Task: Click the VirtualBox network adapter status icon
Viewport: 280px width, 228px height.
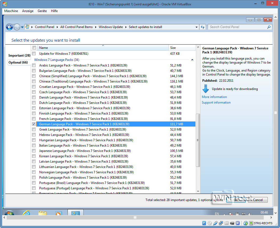Action: (x=221, y=223)
